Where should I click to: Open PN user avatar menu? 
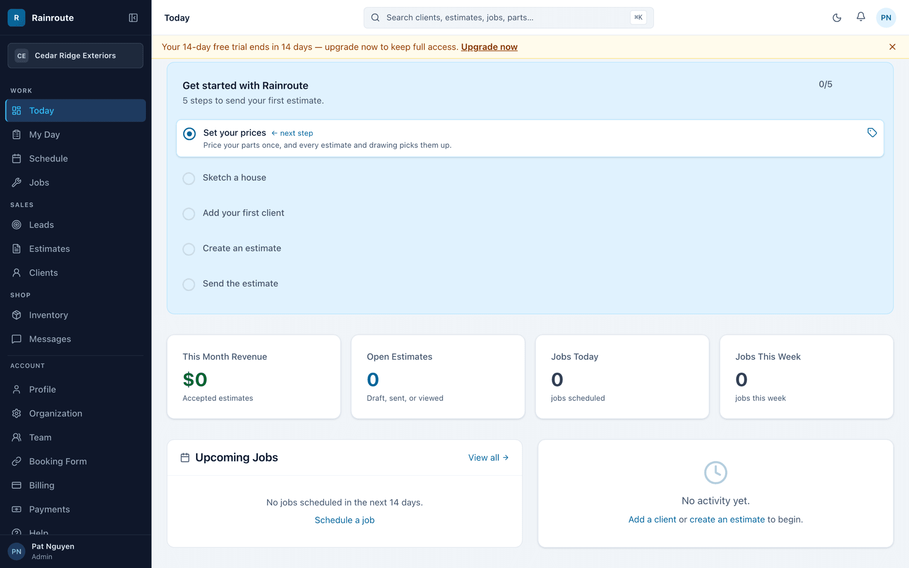(x=886, y=18)
